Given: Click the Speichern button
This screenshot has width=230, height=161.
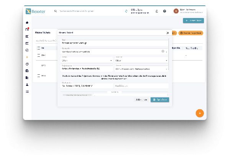Looking at the screenshot, I should tap(159, 100).
